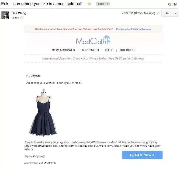Open the more reply options dropdown

click(x=175, y=13)
